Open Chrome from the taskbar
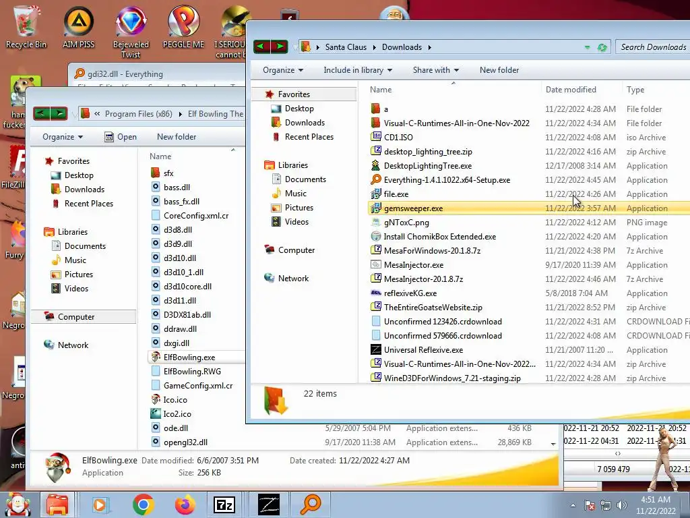This screenshot has height=518, width=690. tap(143, 505)
